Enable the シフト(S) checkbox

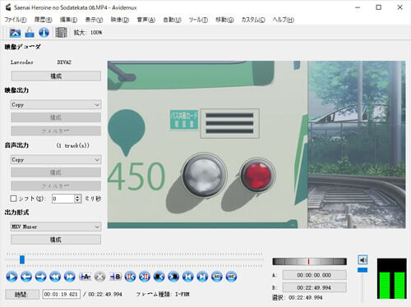point(13,199)
